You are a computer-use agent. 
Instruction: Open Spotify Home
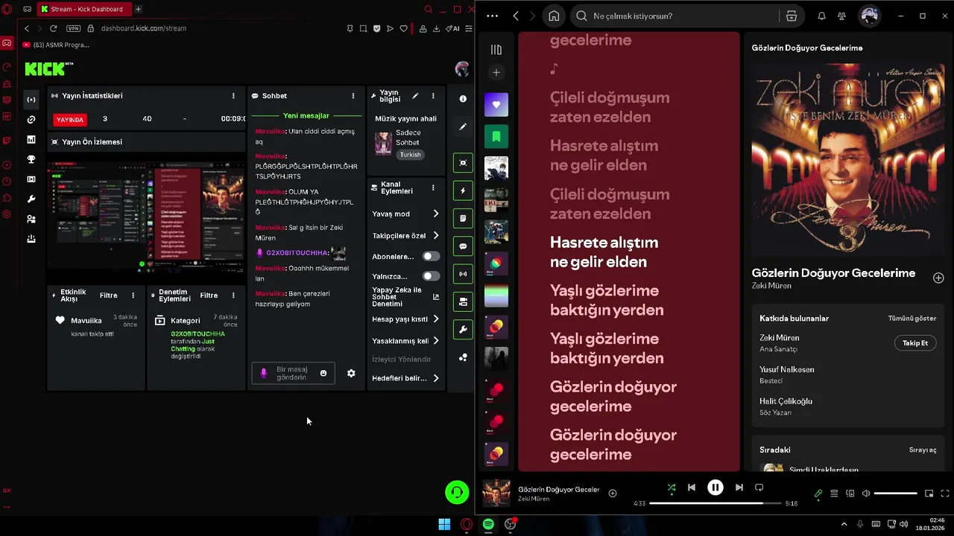(x=554, y=16)
